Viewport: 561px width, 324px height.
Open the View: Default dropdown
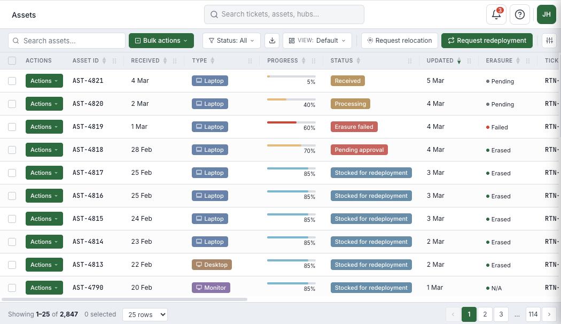click(x=317, y=41)
